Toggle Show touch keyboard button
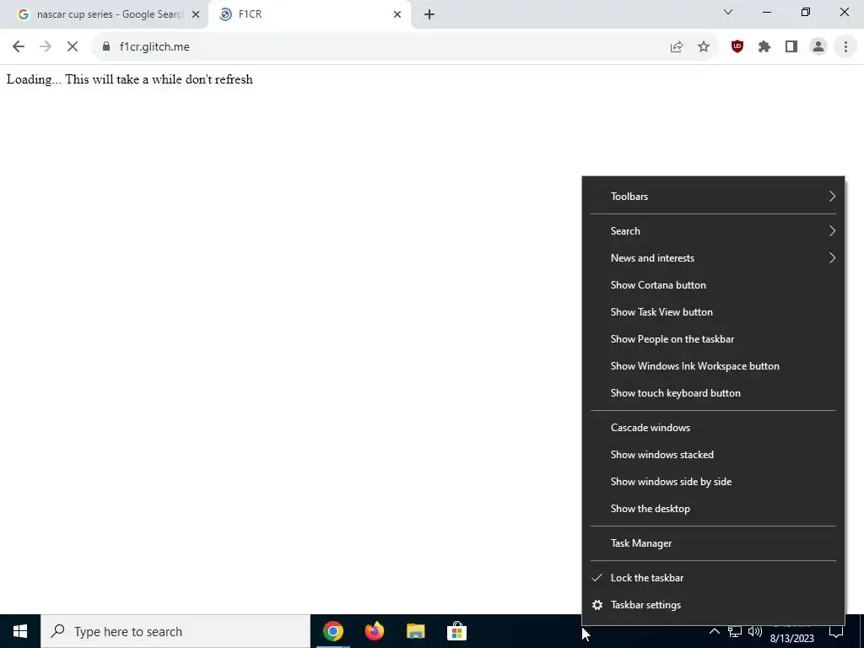The image size is (864, 648). click(x=713, y=393)
